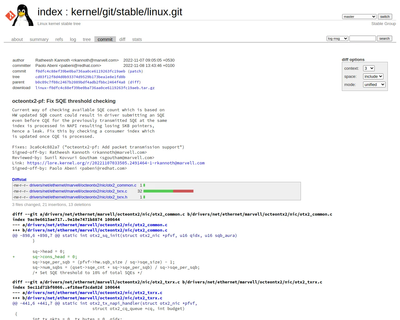
Task: Open otx2_common.c in the diffstat
Action: pyautogui.click(x=83, y=185)
